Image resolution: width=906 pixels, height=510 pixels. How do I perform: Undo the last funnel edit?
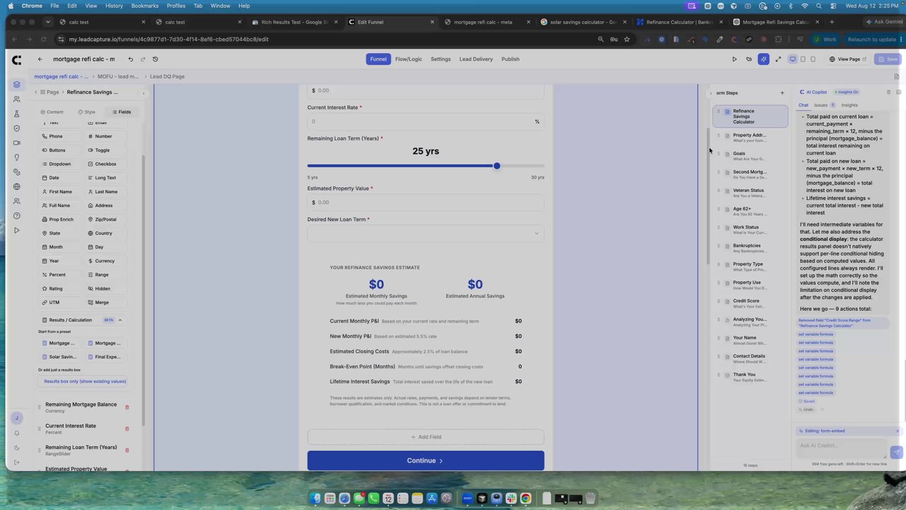130,59
